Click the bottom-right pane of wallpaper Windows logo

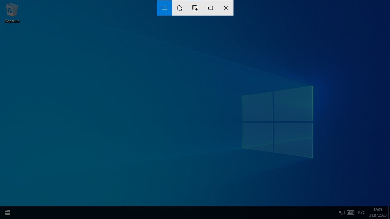click(293, 139)
